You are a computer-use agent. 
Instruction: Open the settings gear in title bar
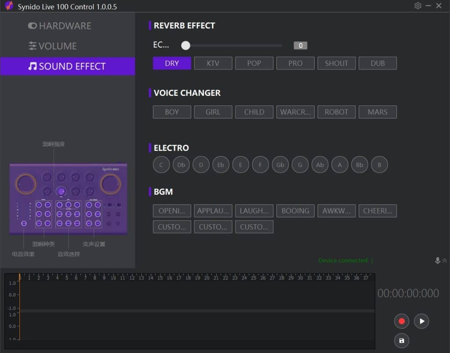point(417,6)
